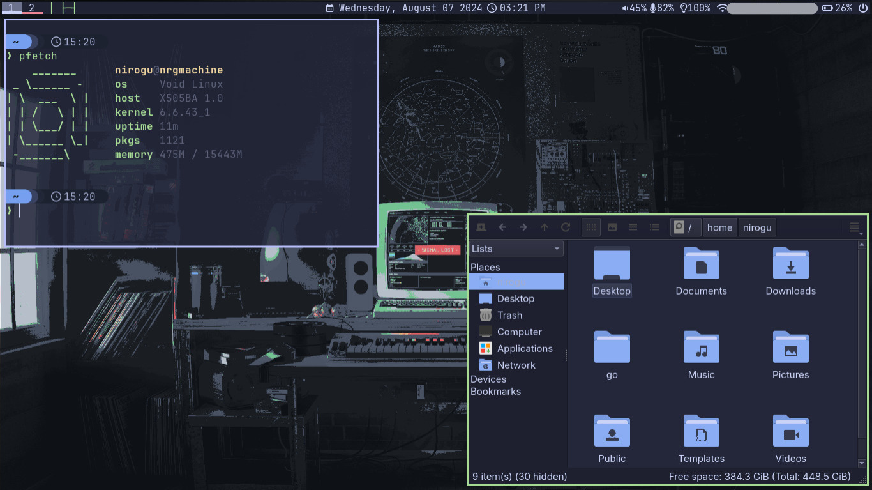The width and height of the screenshot is (872, 490).
Task: Expand the Devices section in sidebar
Action: click(x=488, y=379)
